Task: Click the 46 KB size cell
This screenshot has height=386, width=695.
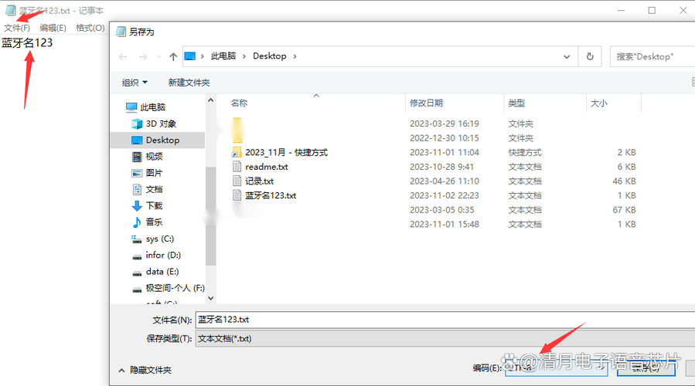Action: point(624,181)
